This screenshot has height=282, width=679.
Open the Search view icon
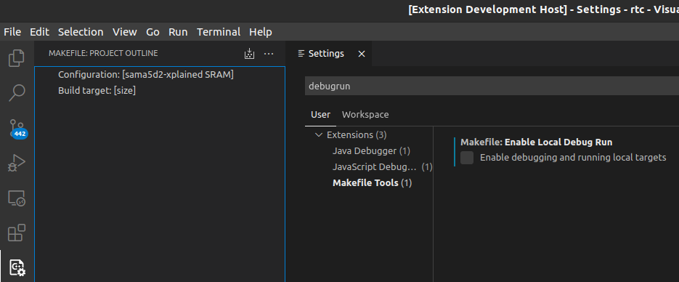pyautogui.click(x=17, y=93)
